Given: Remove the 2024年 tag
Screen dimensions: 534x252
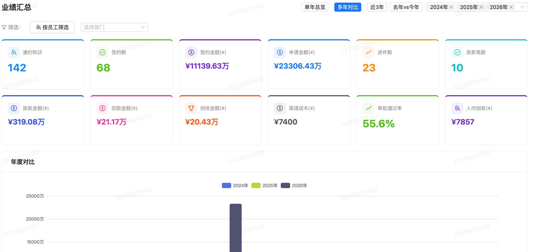Looking at the screenshot, I should pos(451,7).
